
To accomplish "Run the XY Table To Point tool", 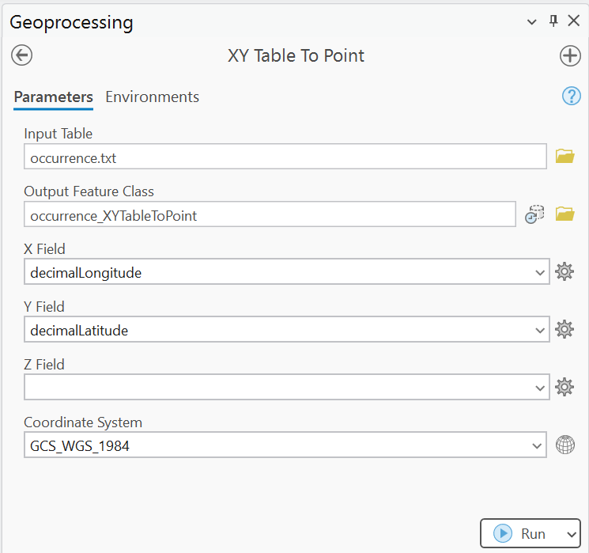I will [521, 534].
